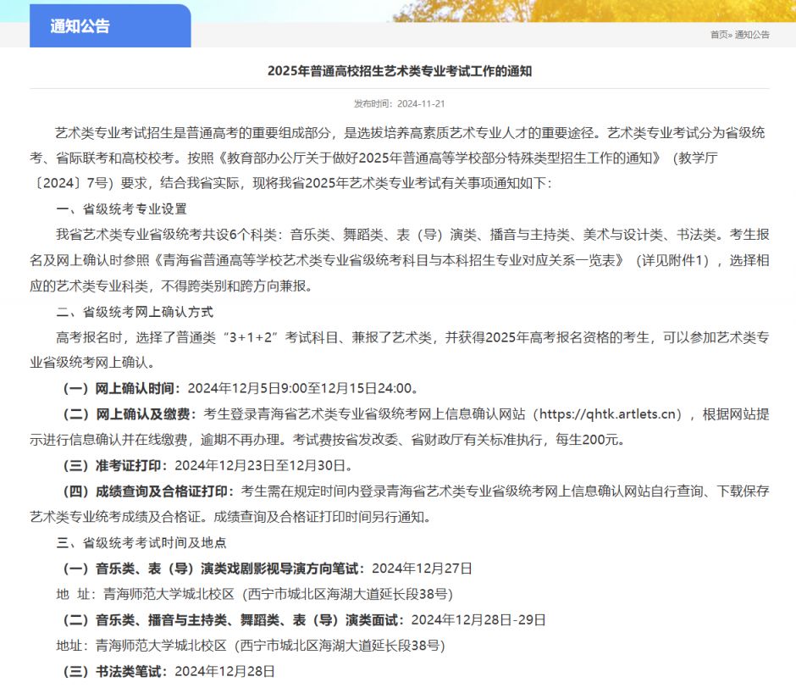
Task: Click the address line under the 面试 item
Action: click(251, 646)
